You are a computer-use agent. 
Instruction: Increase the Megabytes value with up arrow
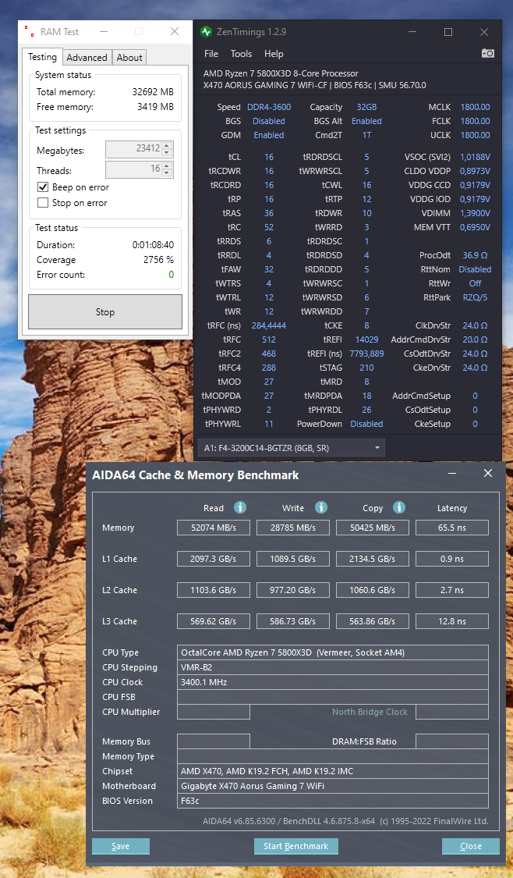[x=168, y=146]
